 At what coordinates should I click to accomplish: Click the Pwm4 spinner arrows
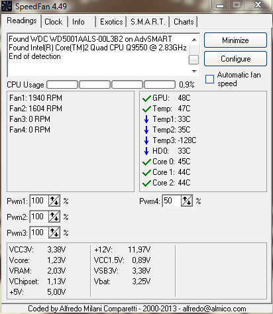pos(187,201)
